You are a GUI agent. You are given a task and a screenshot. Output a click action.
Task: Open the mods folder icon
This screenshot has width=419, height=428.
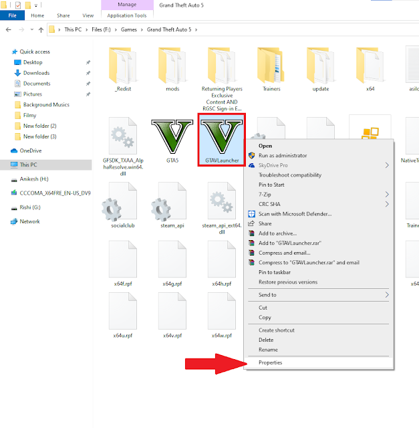(172, 66)
